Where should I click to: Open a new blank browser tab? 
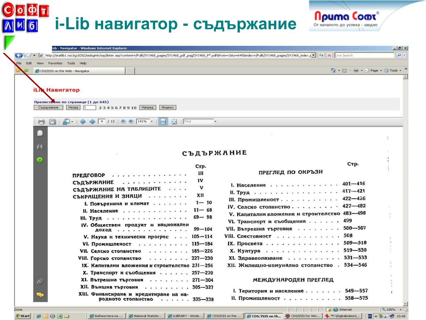(130, 71)
